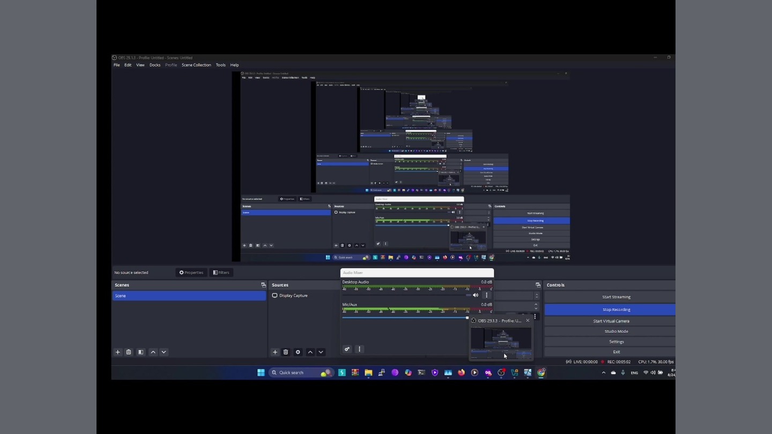Click the OneDrive cloud tray icon
Screen dimensions: 772x434
tap(613, 372)
